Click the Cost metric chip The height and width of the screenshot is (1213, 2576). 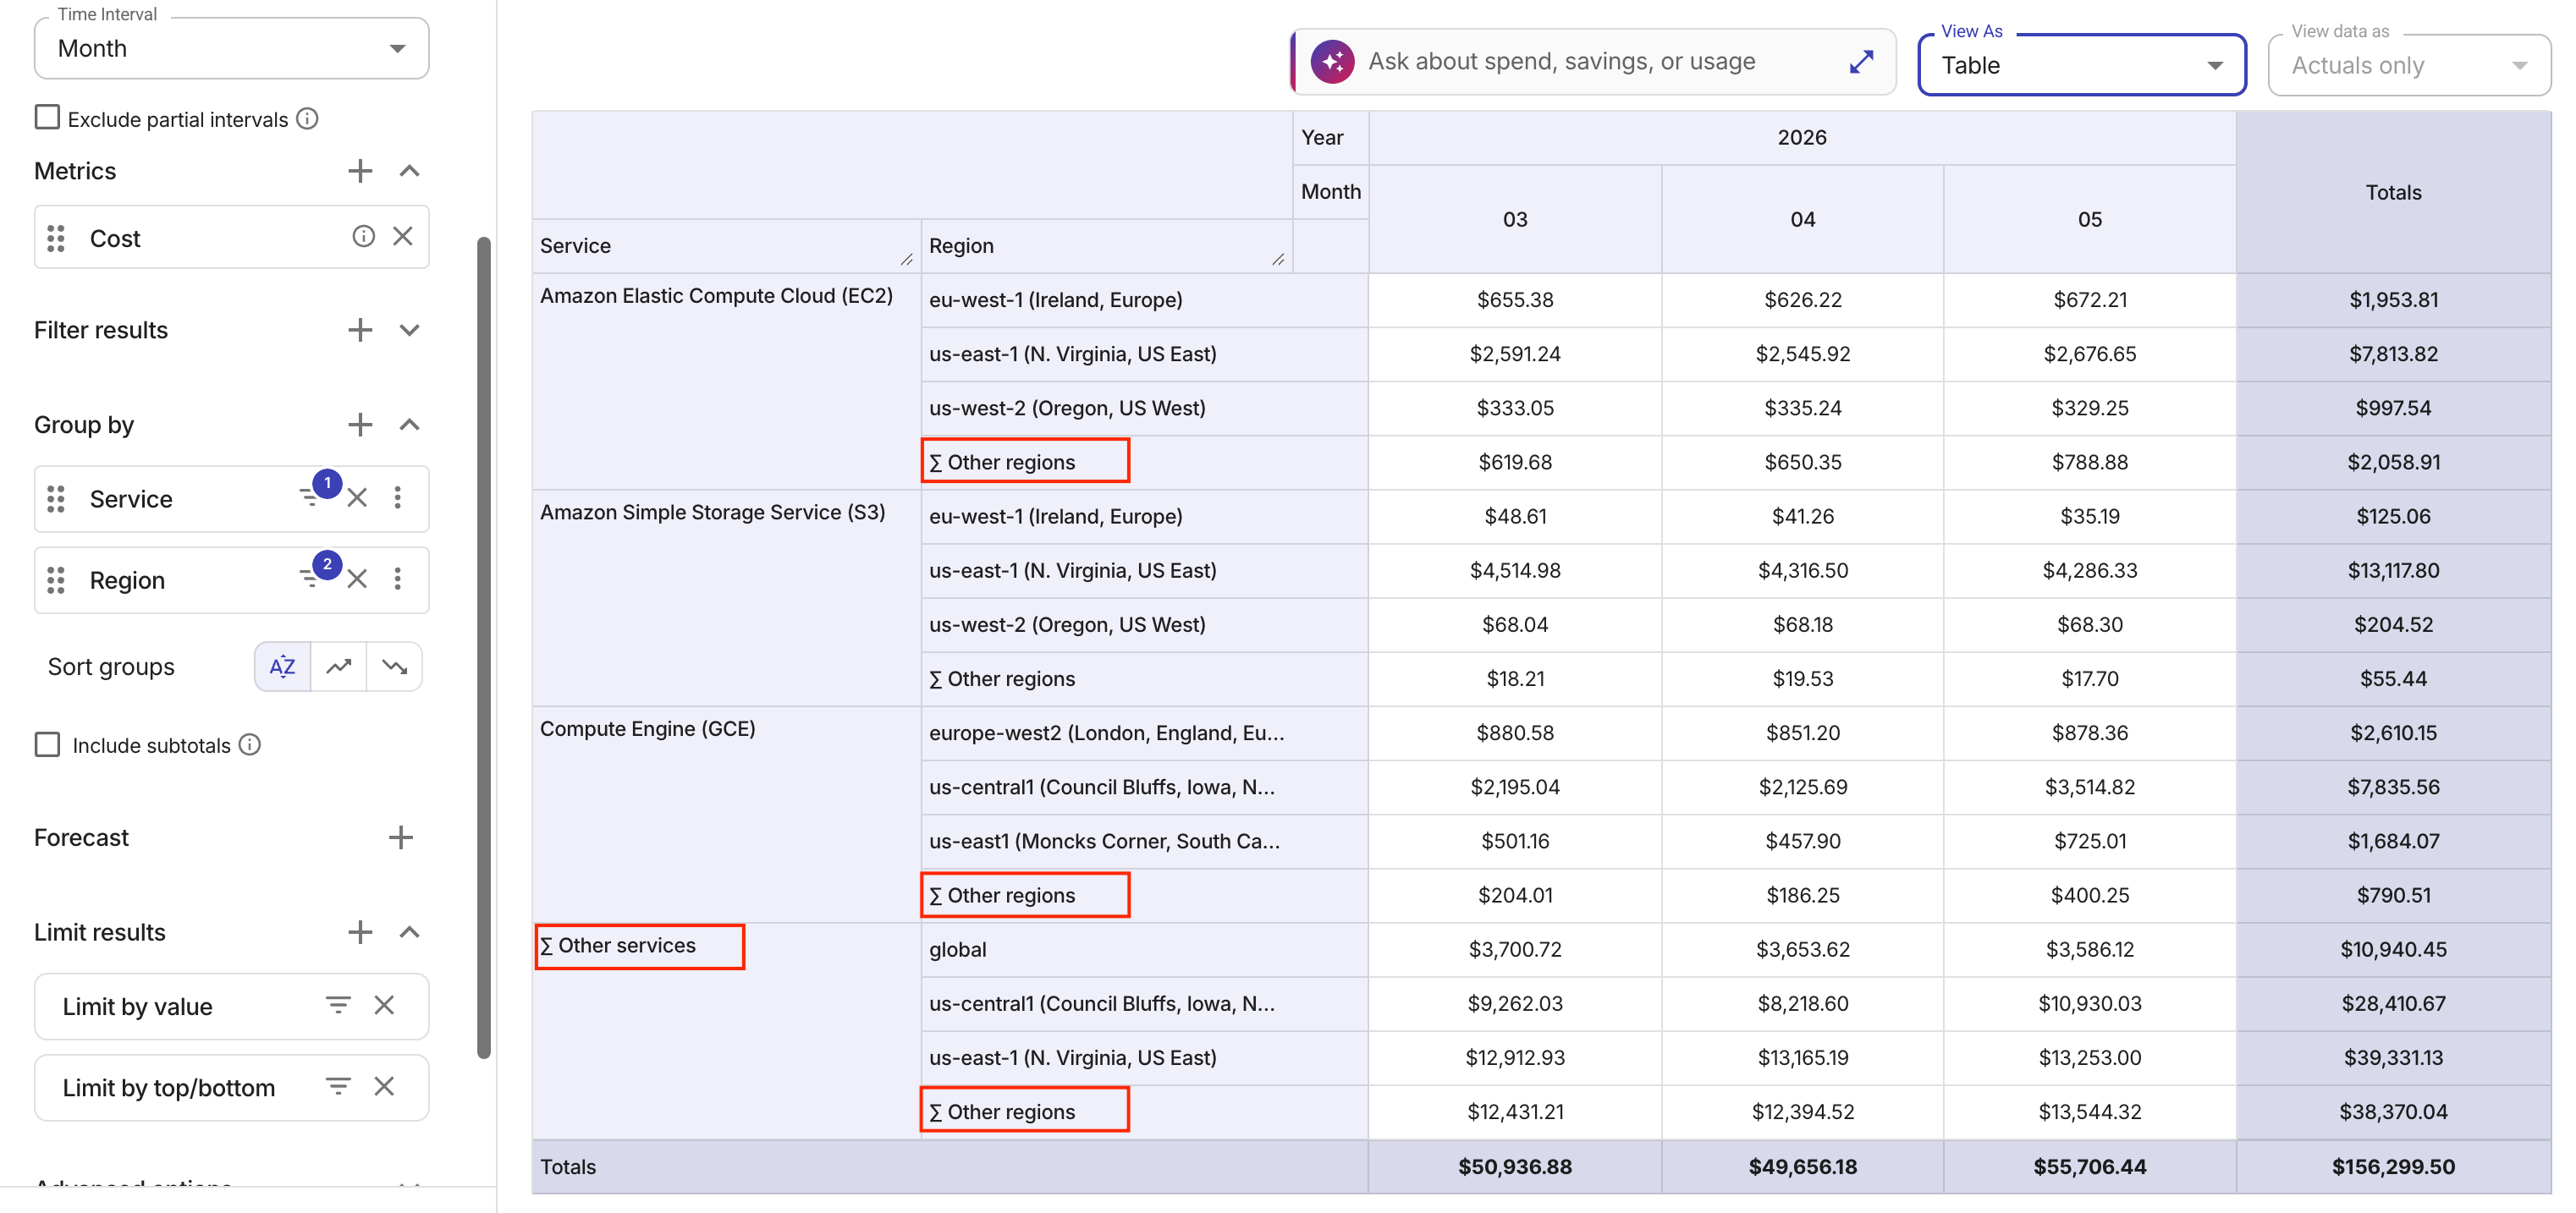pos(231,237)
